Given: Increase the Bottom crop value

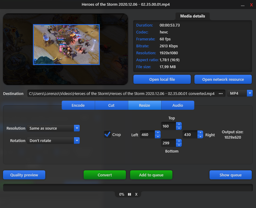Looking at the screenshot, I should coord(179,141).
